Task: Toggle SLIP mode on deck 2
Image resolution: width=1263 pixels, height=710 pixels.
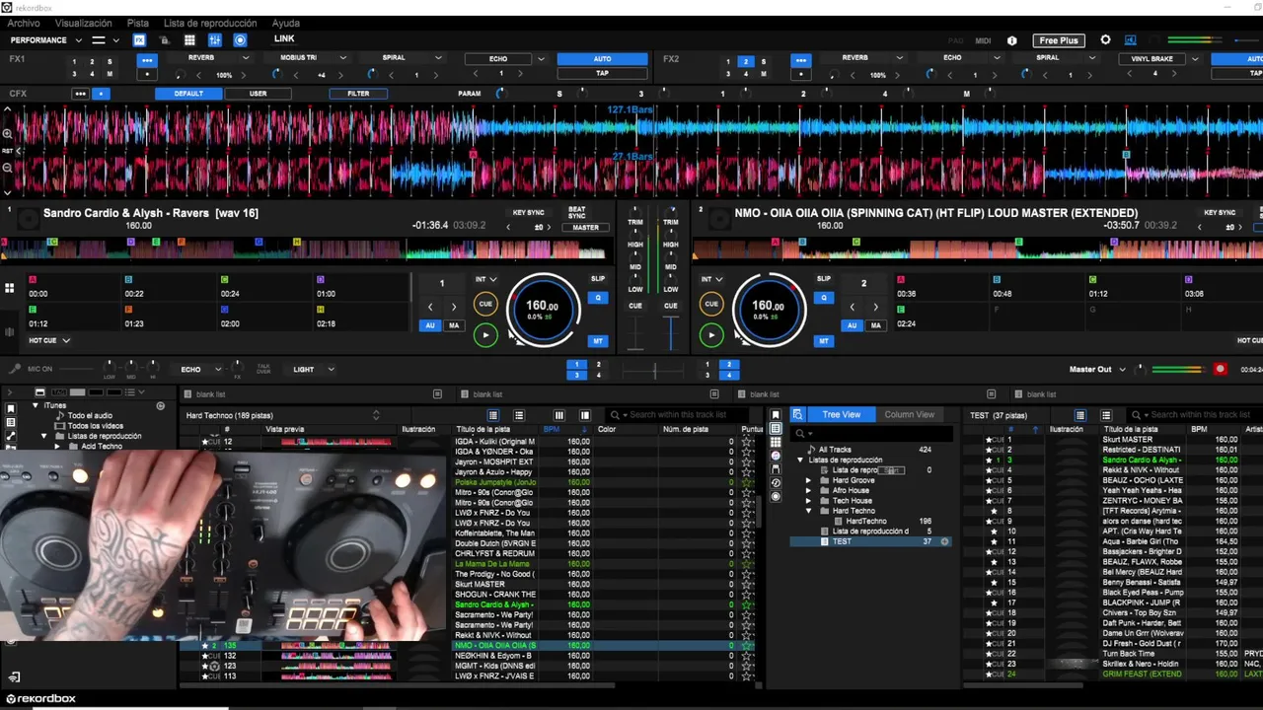Action: pyautogui.click(x=824, y=279)
